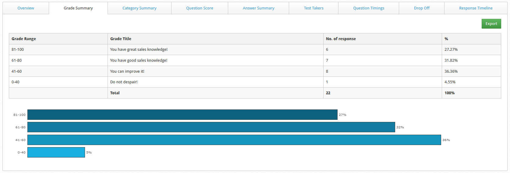Click the No. of response column header
Viewport: 510px width, 173px height.
[341, 39]
